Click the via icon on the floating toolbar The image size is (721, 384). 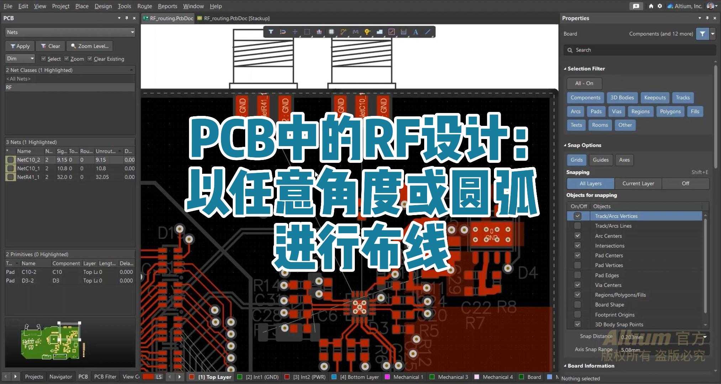[x=368, y=32]
